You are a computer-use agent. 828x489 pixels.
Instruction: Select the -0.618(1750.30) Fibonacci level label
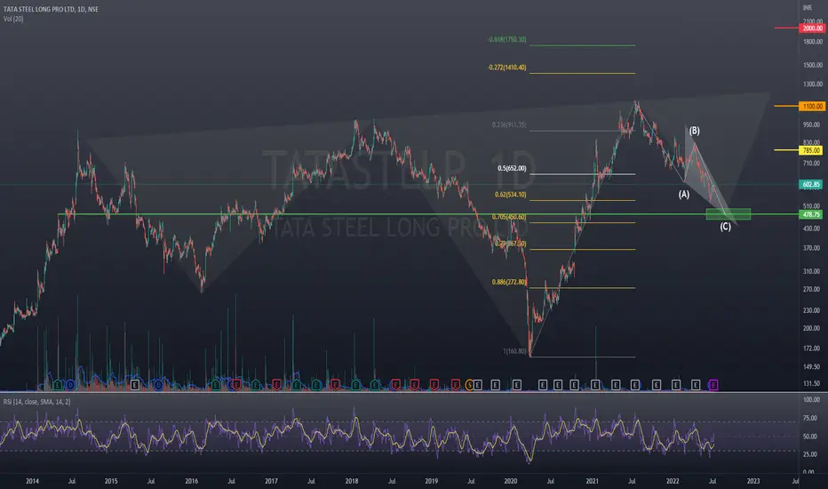pos(507,40)
